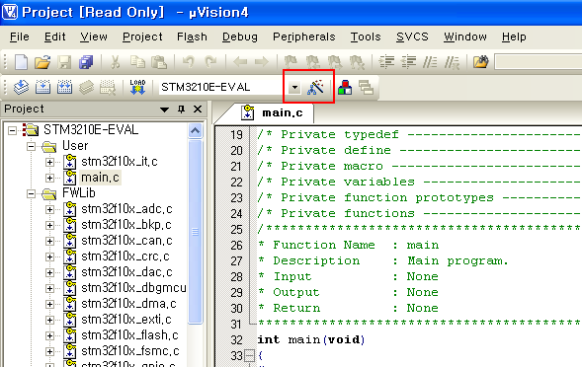This screenshot has width=582, height=367.
Task: Select stm32f10x_flash.c in the project tree
Action: [129, 335]
